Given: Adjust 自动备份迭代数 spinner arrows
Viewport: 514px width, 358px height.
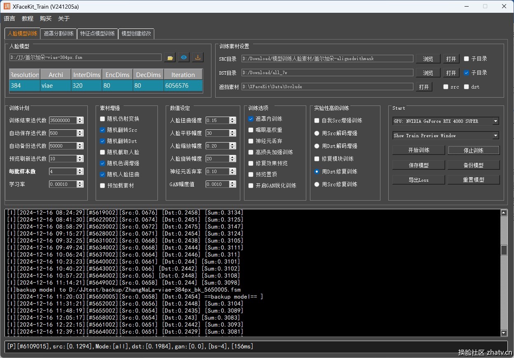Looking at the screenshot, I should point(80,146).
